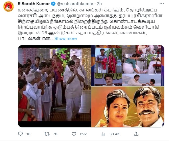Open the @realsarathkumar handle link

point(75,4)
